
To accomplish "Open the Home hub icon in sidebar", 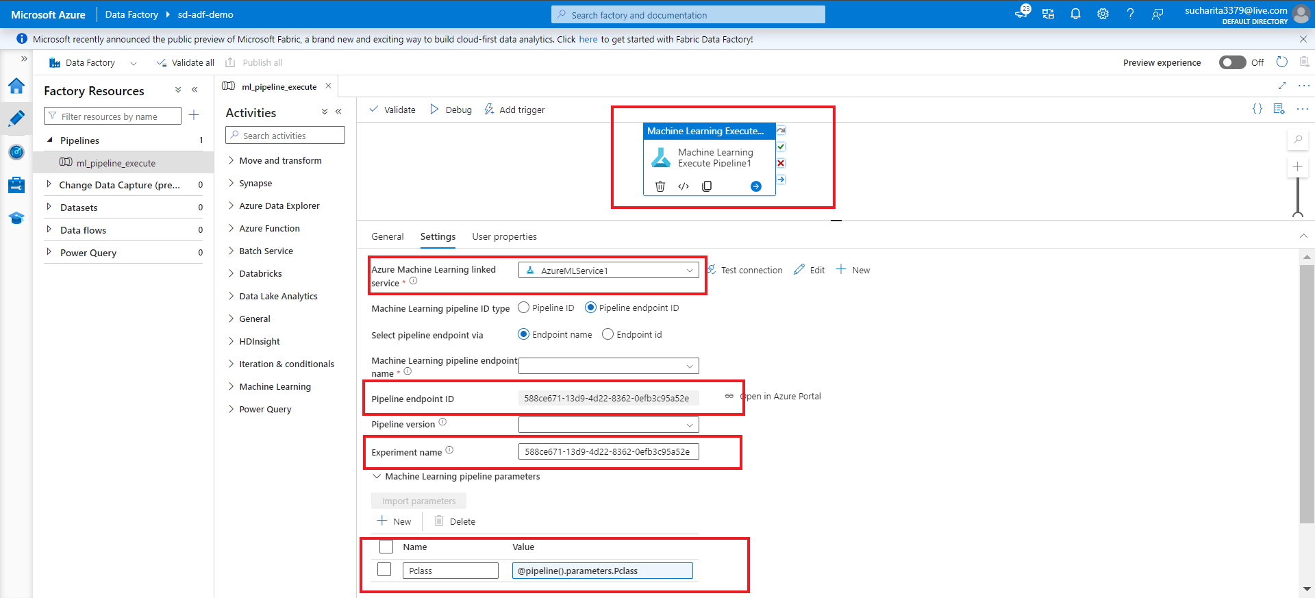I will pos(16,86).
